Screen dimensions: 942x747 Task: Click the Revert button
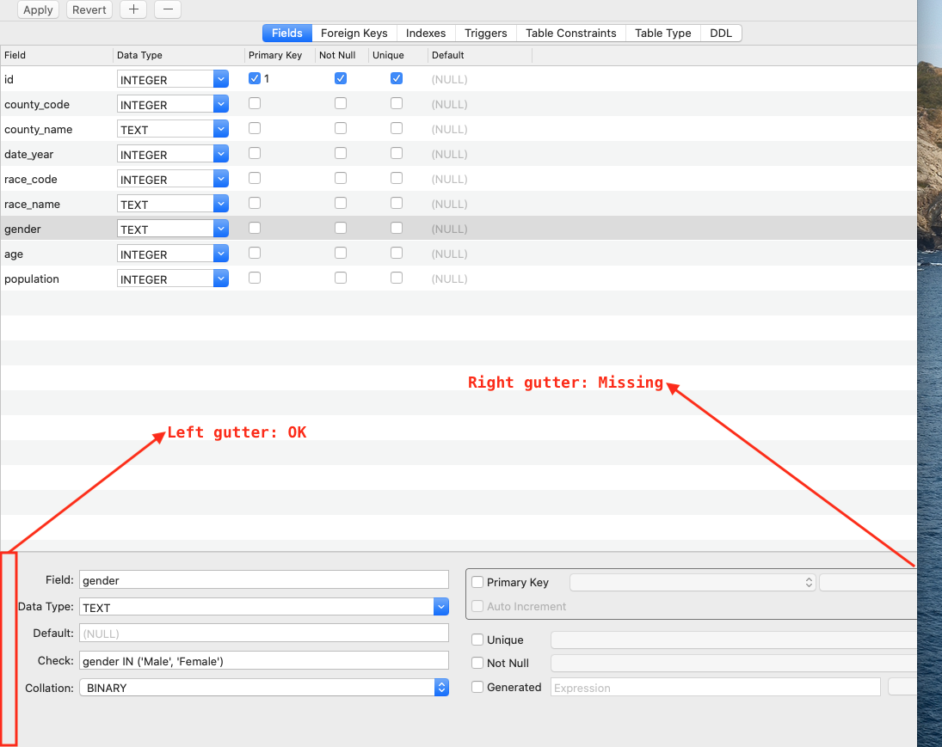tap(89, 9)
